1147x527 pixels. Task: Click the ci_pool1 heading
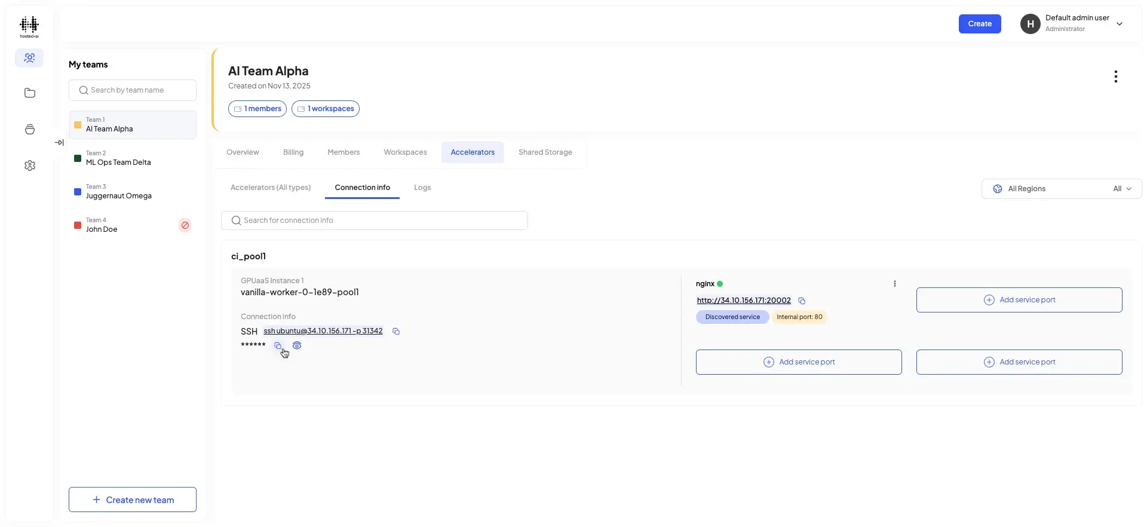coord(249,256)
